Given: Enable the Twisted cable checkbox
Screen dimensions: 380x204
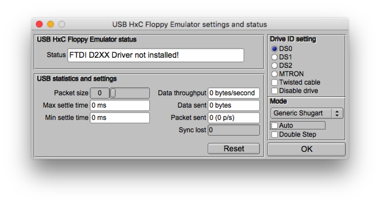Looking at the screenshot, I should coord(274,82).
